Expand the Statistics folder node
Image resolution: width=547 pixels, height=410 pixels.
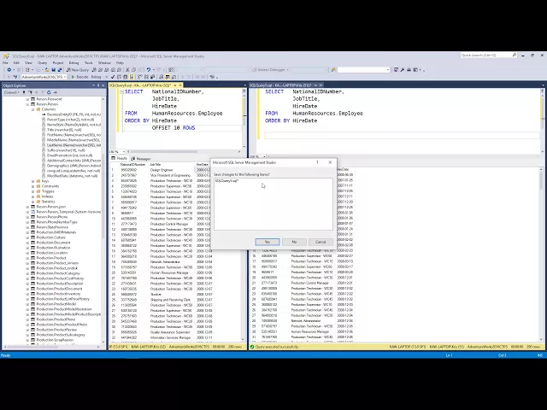click(x=33, y=202)
